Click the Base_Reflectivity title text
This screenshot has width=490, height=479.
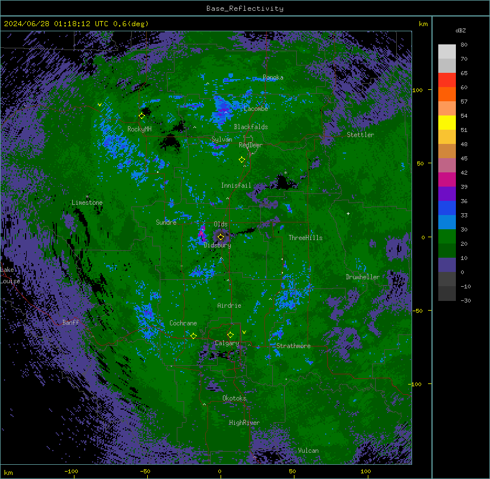[245, 9]
